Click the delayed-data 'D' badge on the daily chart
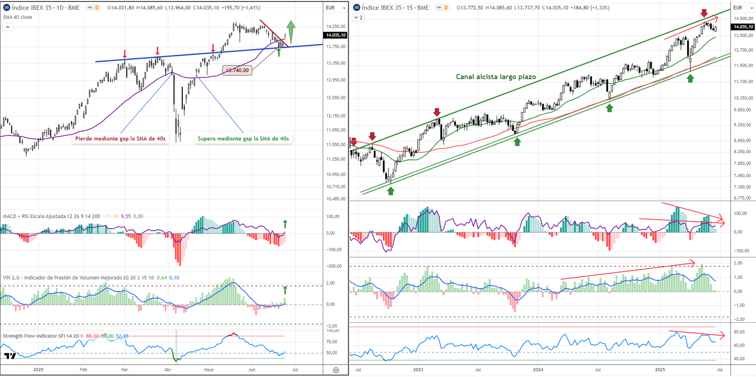756x377 pixels. coord(96,8)
